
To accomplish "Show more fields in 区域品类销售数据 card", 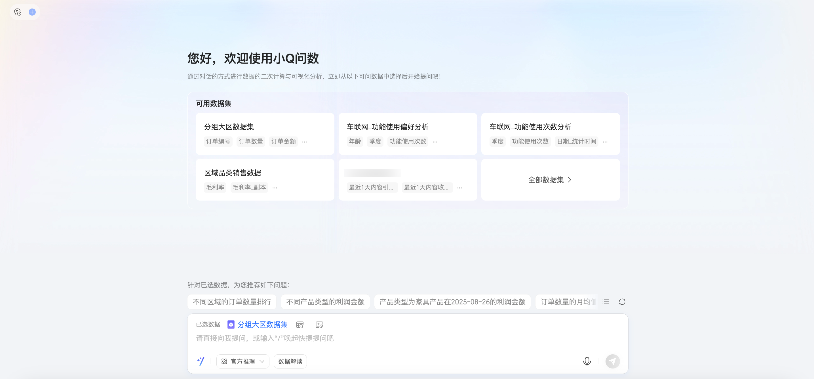I will coord(275,188).
